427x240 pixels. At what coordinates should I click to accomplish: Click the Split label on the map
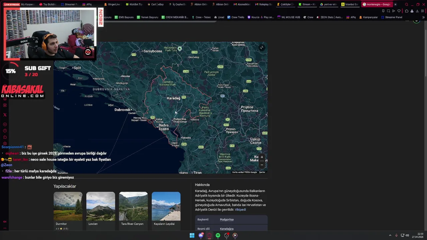tap(77, 68)
